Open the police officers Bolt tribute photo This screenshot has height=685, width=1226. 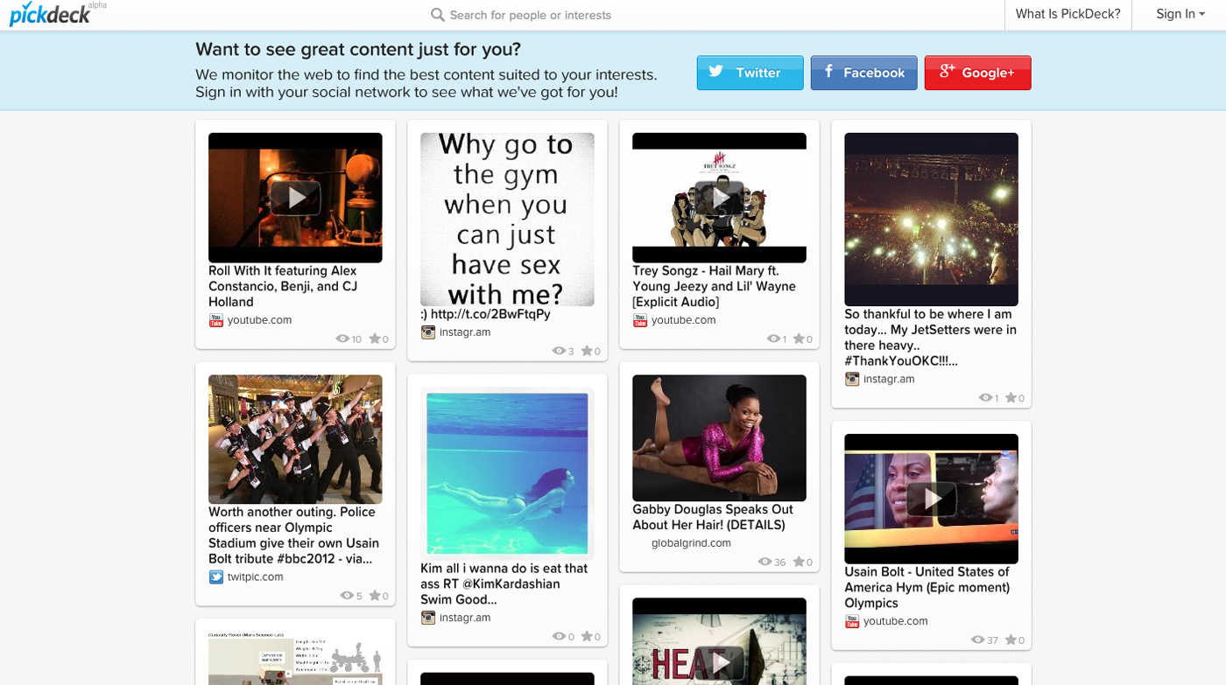(295, 439)
